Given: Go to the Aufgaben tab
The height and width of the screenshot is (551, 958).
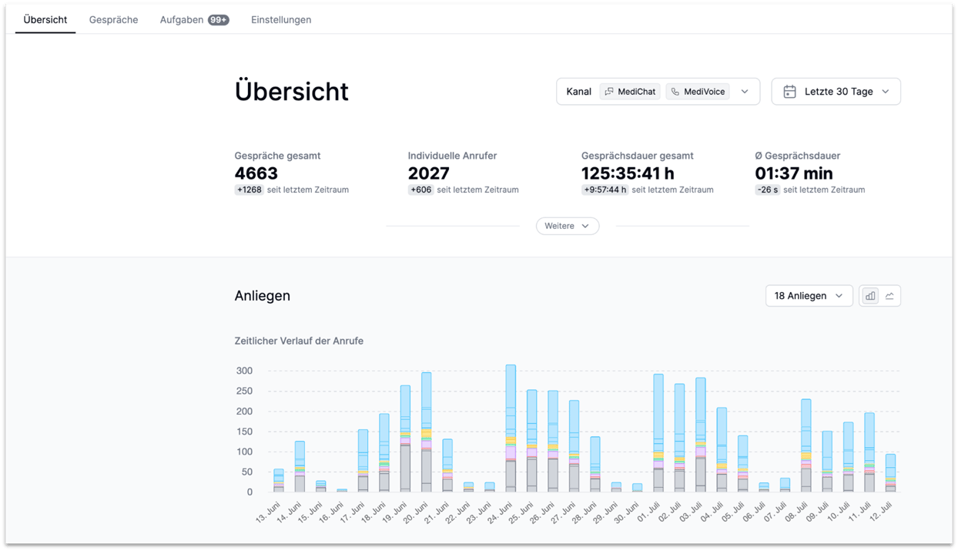Looking at the screenshot, I should point(194,20).
